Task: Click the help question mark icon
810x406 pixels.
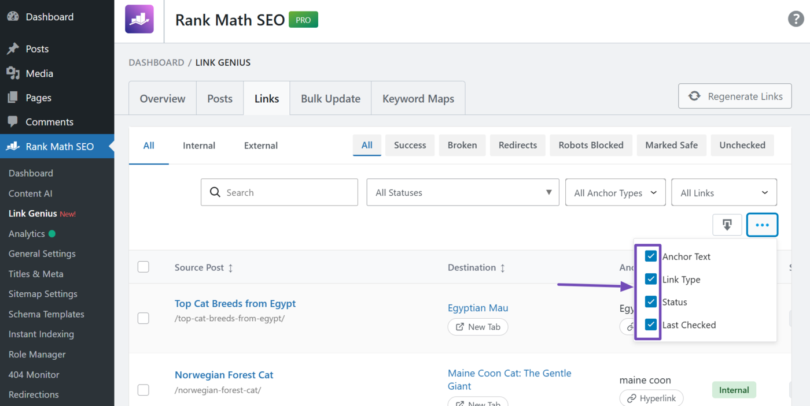Action: [x=796, y=19]
